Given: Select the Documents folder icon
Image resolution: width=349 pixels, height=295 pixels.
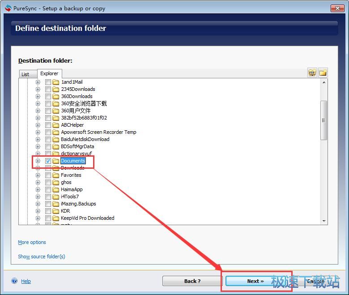Looking at the screenshot, I should (55, 161).
